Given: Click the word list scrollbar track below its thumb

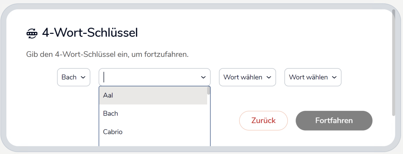Looking at the screenshot, I should click(209, 124).
